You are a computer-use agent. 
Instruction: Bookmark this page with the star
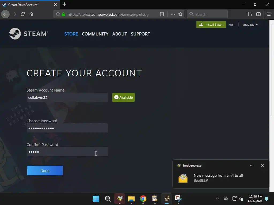[180, 14]
